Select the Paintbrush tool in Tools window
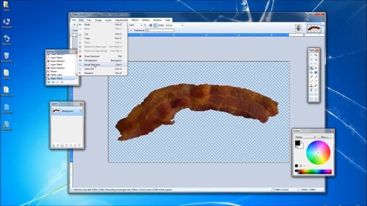 tap(311, 76)
